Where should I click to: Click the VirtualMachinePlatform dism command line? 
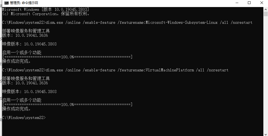[115, 70]
